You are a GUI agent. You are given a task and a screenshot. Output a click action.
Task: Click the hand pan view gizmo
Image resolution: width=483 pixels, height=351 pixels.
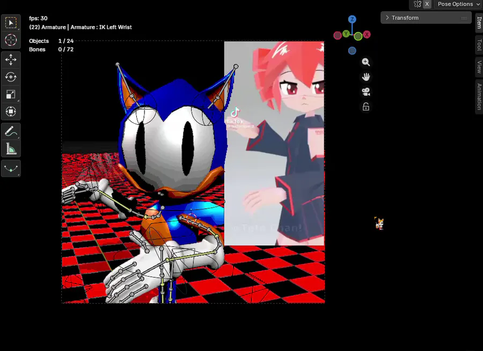pyautogui.click(x=365, y=77)
